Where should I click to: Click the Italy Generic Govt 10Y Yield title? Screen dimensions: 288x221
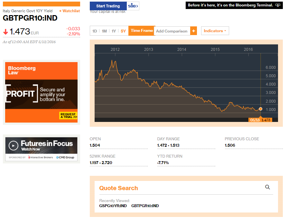point(28,11)
